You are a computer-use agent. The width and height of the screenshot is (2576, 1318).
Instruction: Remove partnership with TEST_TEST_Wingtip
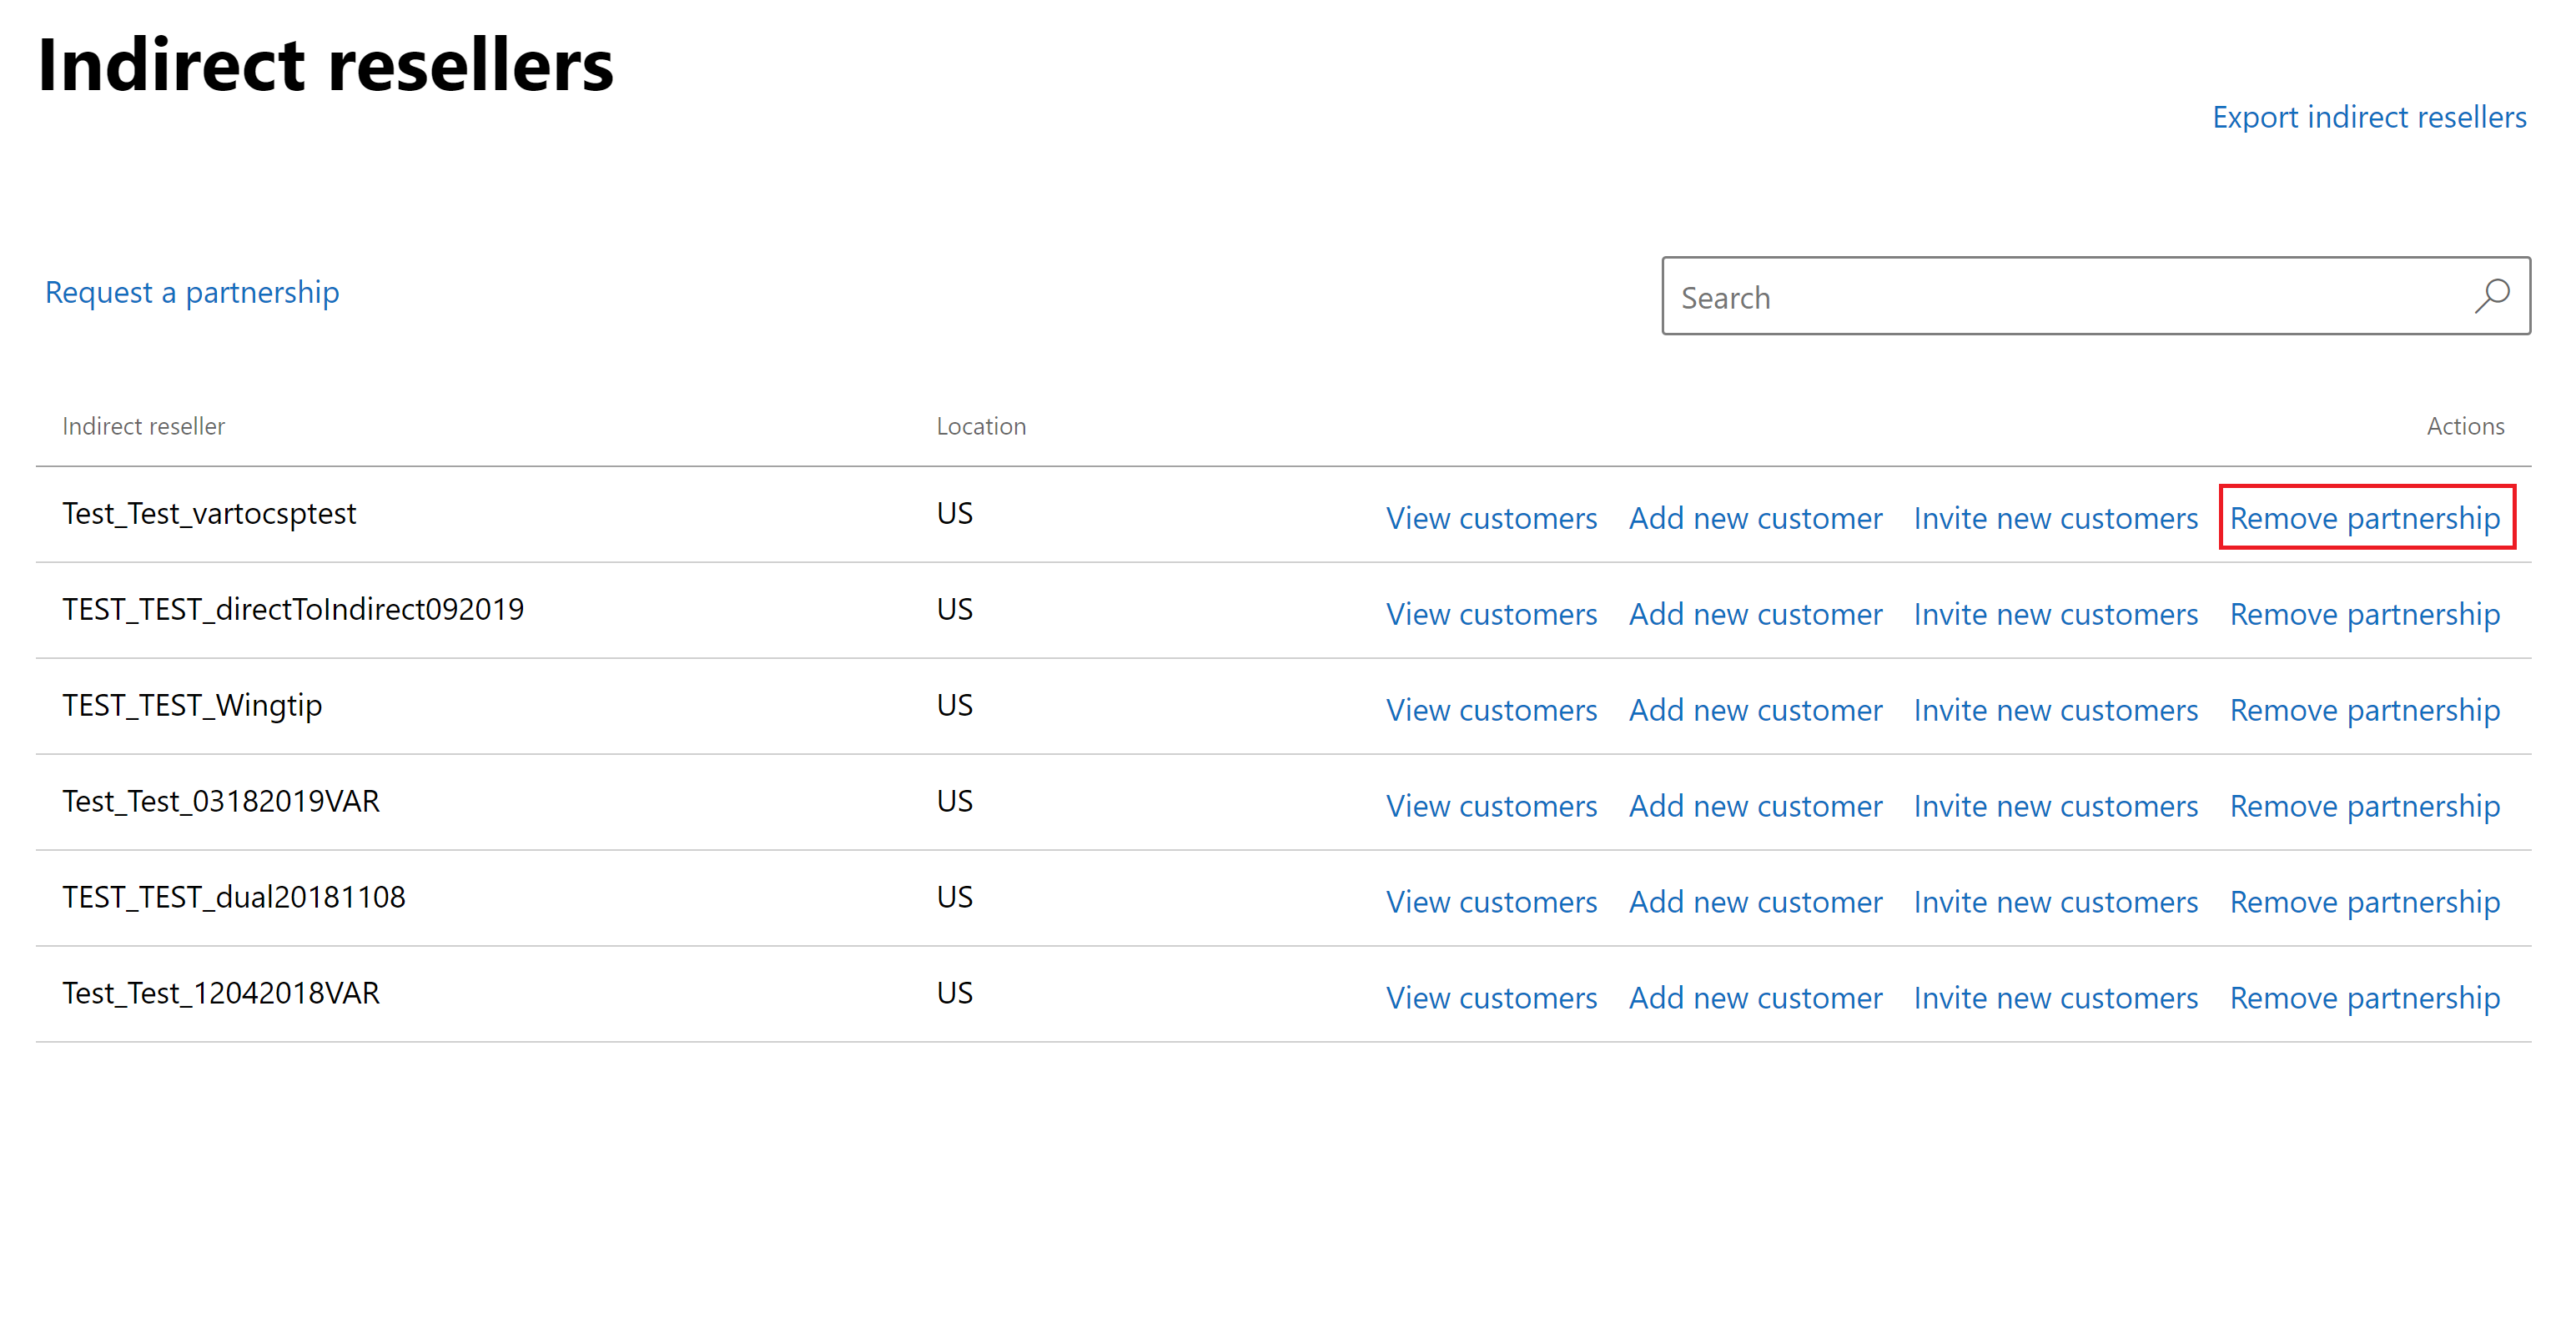(2364, 710)
